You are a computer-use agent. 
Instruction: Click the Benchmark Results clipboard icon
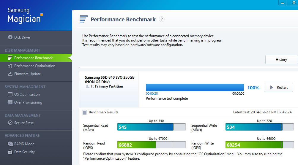[85, 112]
